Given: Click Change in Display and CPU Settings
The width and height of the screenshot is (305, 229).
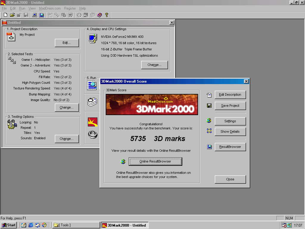Looking at the screenshot, I should coord(154,65).
